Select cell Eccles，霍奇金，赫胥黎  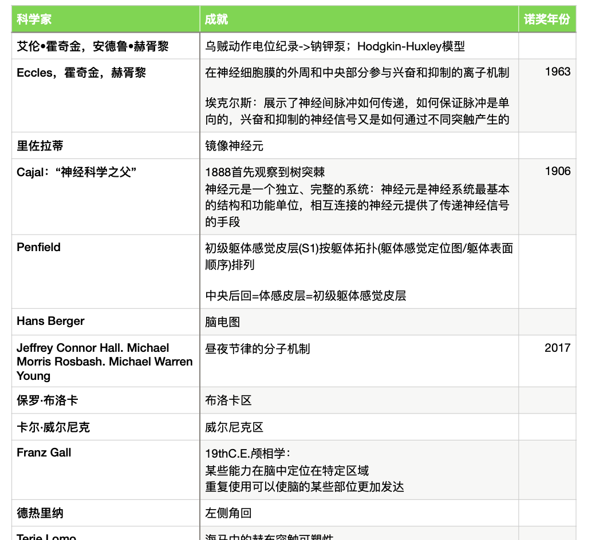pos(106,96)
